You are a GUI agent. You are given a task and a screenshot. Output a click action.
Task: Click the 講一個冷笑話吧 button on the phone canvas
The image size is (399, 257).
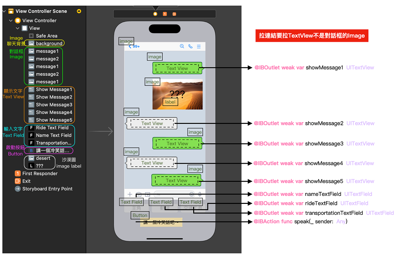(161, 222)
